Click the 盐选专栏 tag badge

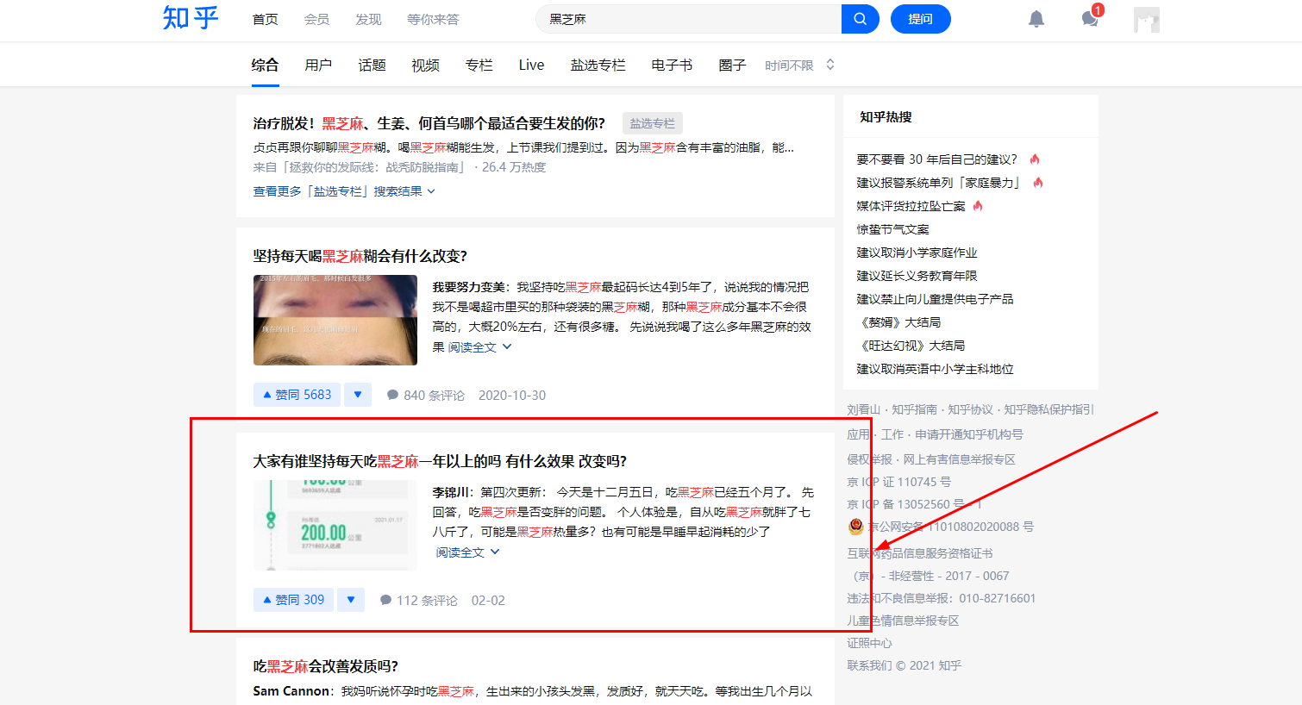point(653,123)
